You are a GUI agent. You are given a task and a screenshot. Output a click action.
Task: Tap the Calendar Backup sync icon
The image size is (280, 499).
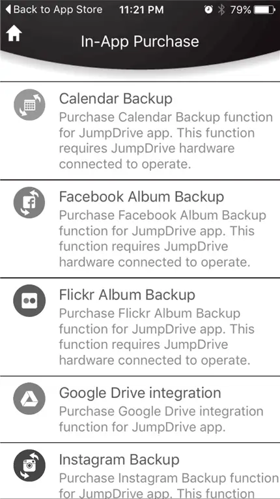pyautogui.click(x=29, y=105)
